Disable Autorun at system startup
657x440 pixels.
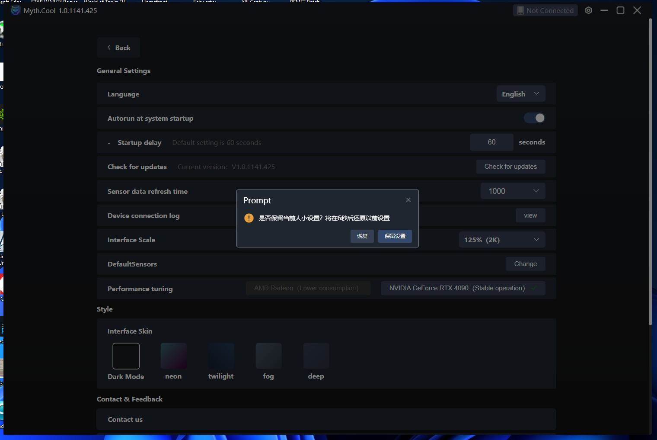point(534,118)
